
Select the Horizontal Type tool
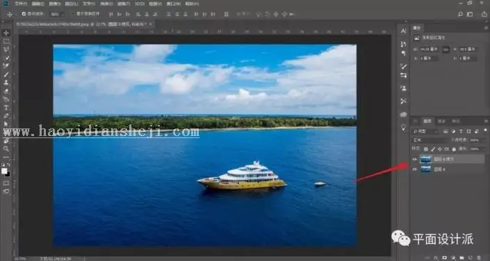[6, 108]
